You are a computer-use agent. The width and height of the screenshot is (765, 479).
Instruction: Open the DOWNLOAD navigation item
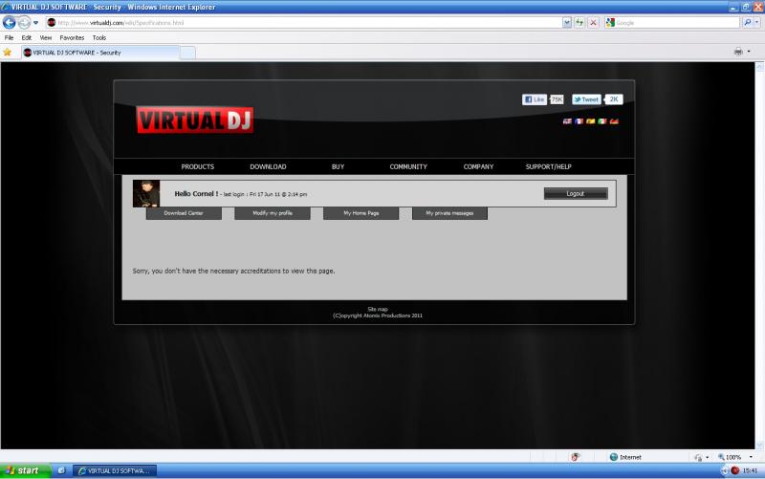pyautogui.click(x=268, y=166)
